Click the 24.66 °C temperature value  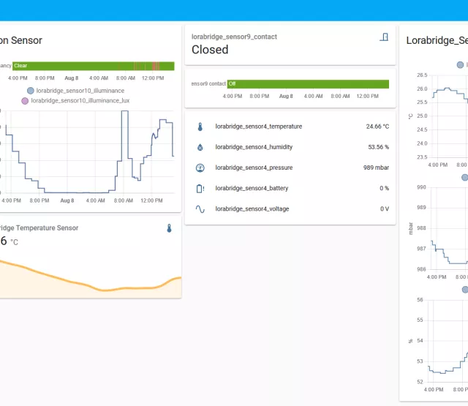pos(377,127)
